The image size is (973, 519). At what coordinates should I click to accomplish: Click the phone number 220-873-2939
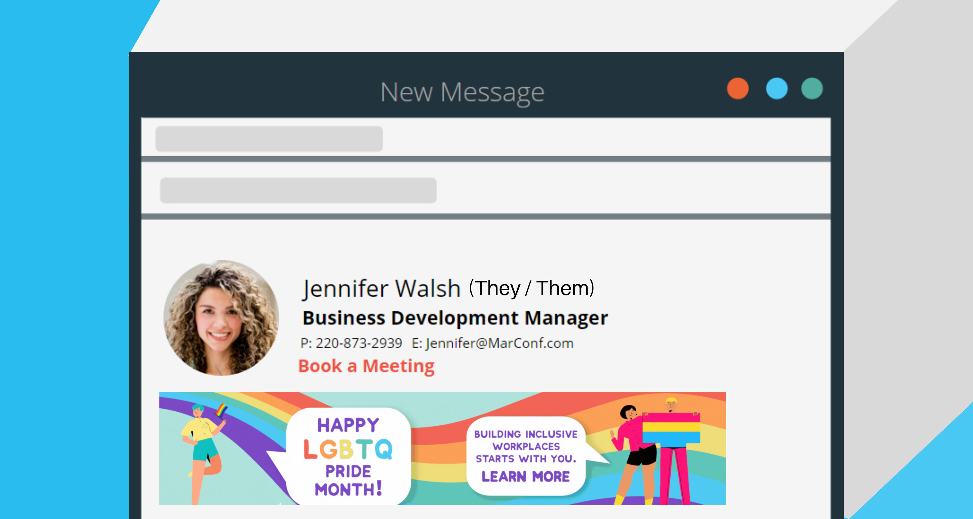pos(359,343)
